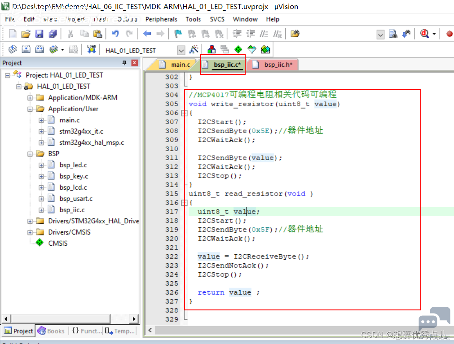
Task: Build target with the Build icon
Action: (26, 49)
